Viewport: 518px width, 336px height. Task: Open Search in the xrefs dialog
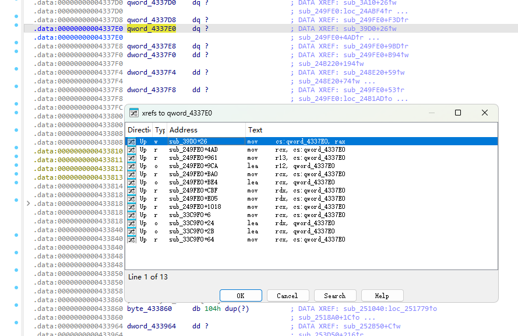pos(335,296)
